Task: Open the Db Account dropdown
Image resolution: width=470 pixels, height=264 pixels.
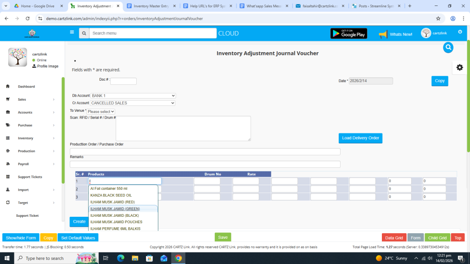Action: (133, 96)
